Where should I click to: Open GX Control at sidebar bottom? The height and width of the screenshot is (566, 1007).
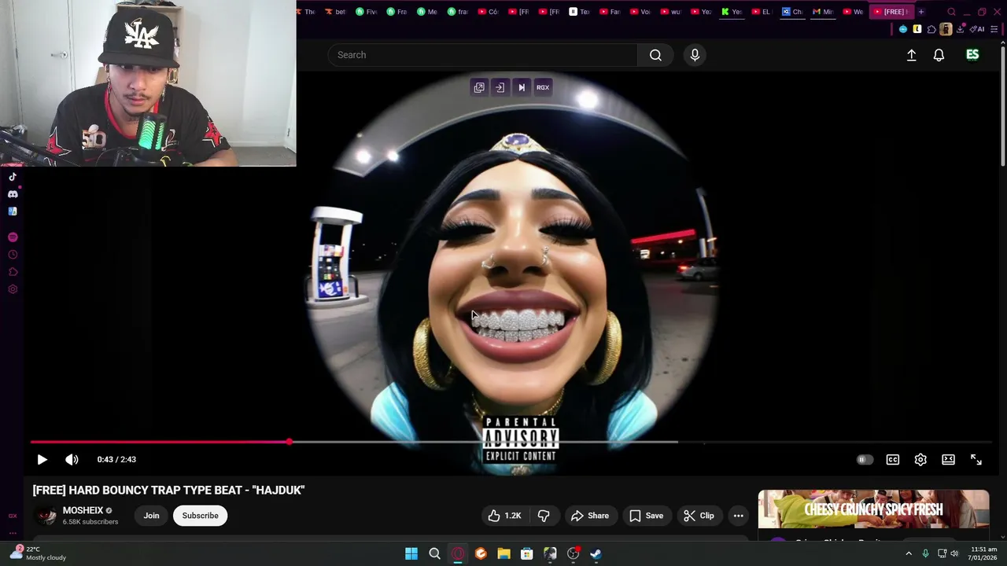coord(13,516)
